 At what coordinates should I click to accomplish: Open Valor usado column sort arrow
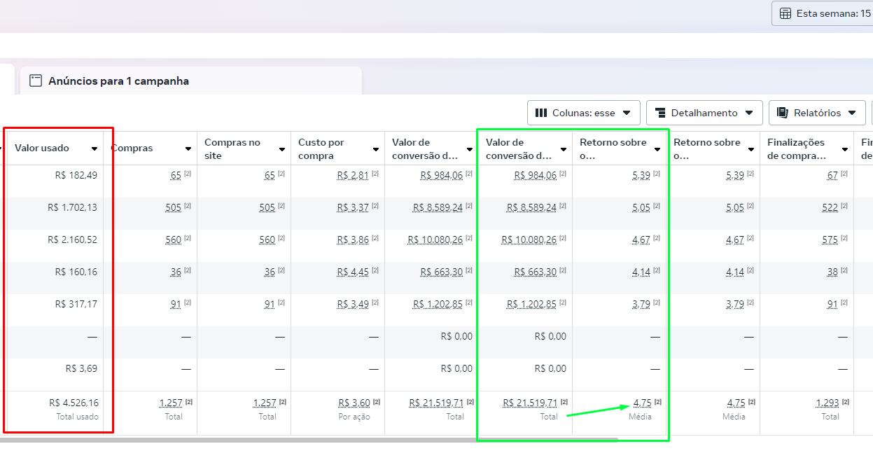click(95, 149)
